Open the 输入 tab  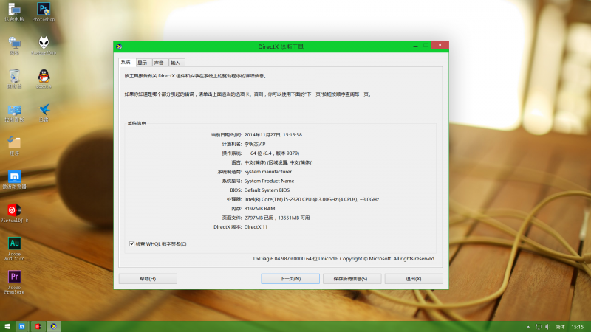tap(176, 63)
